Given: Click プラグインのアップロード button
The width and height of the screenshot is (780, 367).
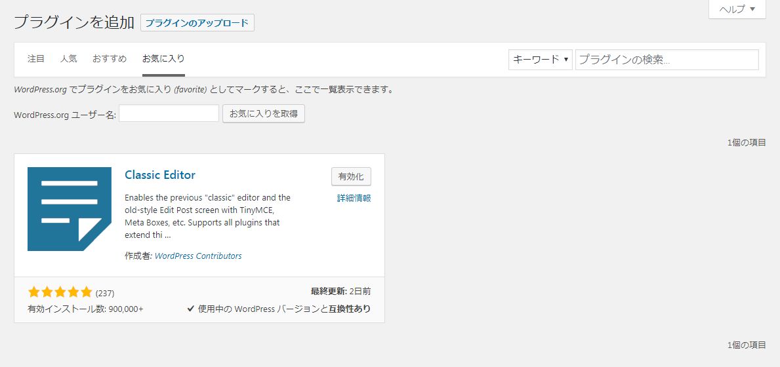Looking at the screenshot, I should tap(197, 23).
